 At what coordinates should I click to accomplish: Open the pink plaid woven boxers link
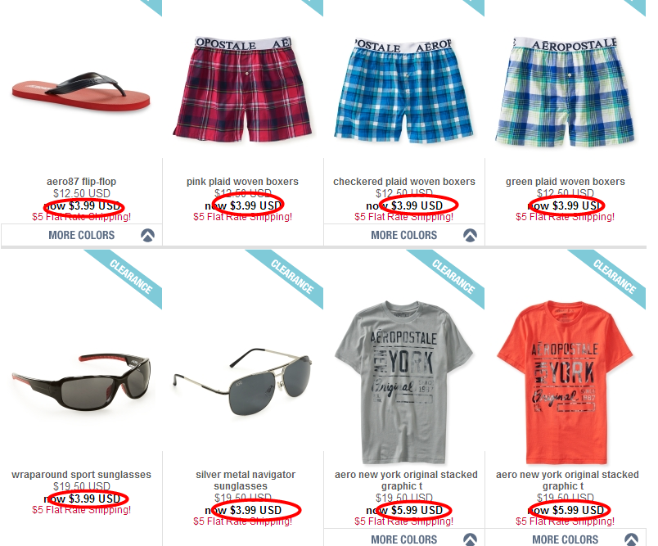tap(242, 182)
